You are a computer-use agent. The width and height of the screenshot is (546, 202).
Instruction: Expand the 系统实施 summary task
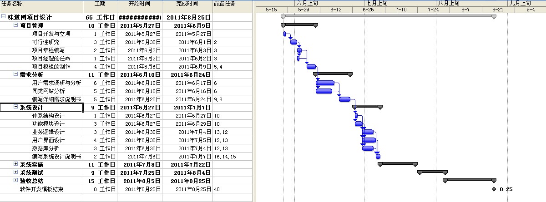coord(16,164)
